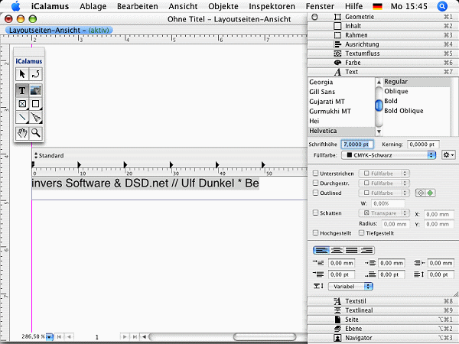Open Spotlight search in menu bar
The height and width of the screenshot is (344, 459).
pyautogui.click(x=442, y=6)
